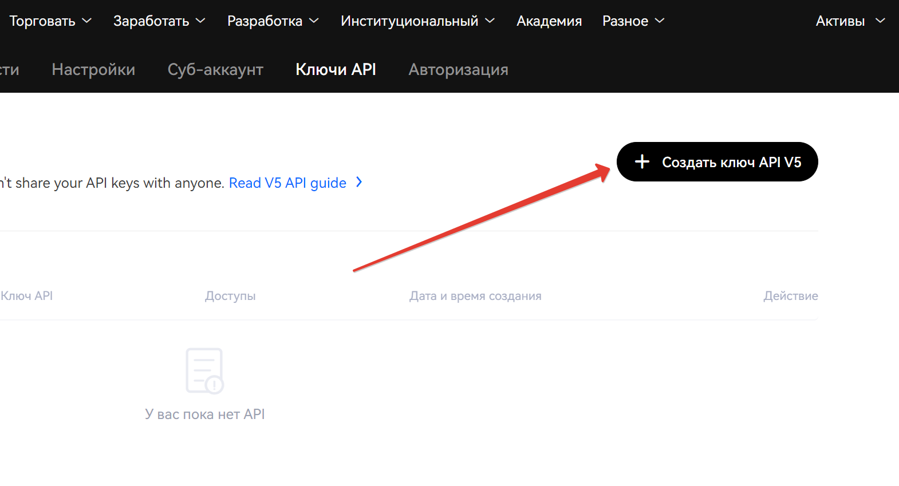
Task: Click the У вас пока нет API text
Action: click(204, 414)
